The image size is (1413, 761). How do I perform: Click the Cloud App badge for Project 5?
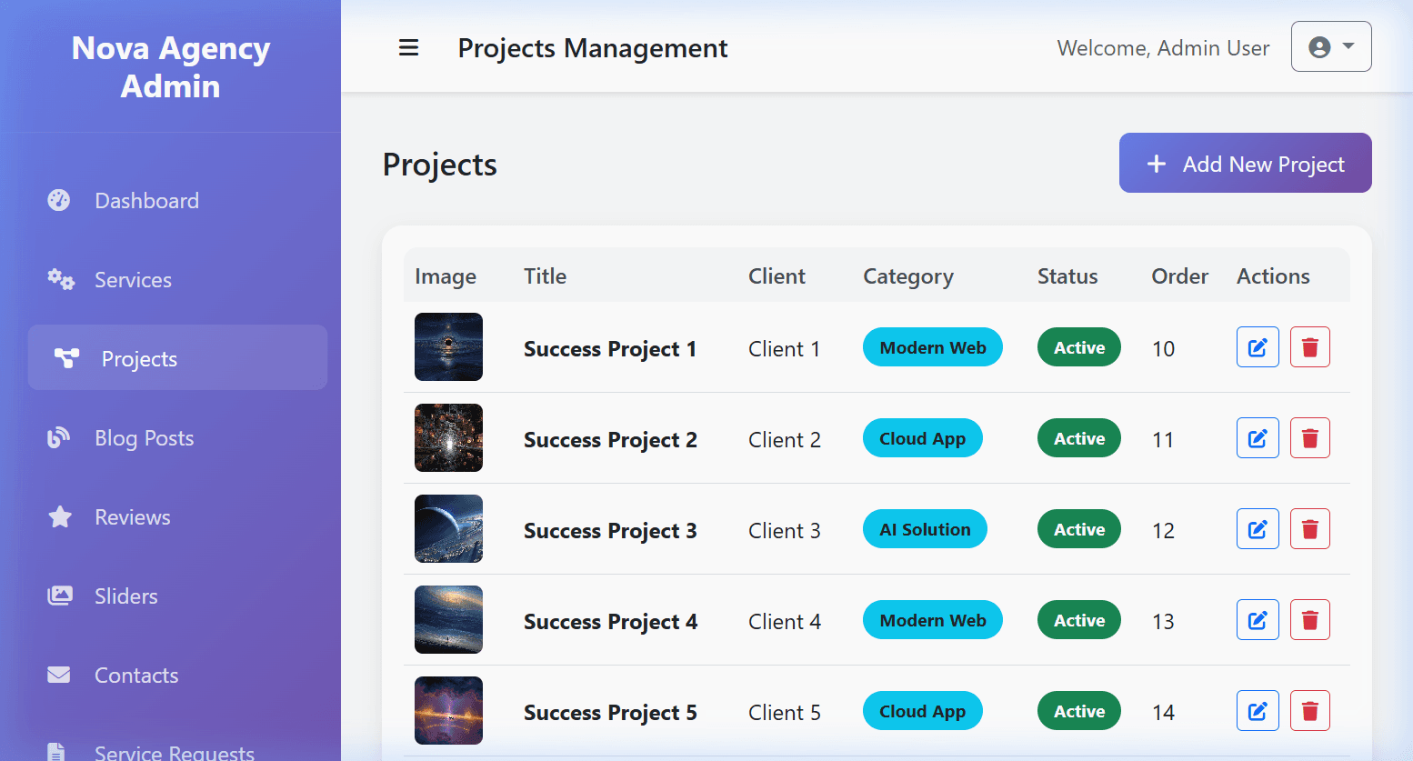[x=923, y=711]
